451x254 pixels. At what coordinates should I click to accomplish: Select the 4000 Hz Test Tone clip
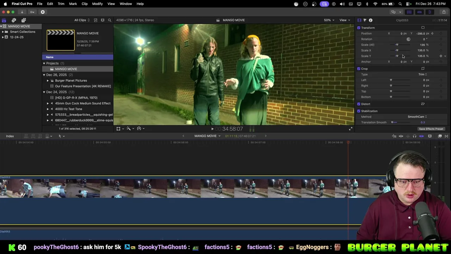point(68,109)
